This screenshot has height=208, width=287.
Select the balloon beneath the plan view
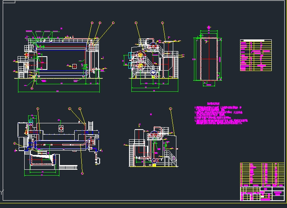pos(82,172)
